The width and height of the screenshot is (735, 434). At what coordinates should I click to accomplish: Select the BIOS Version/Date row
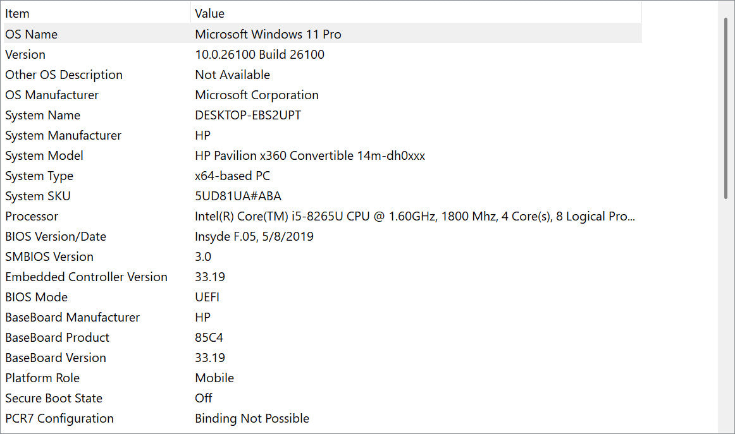pyautogui.click(x=56, y=236)
